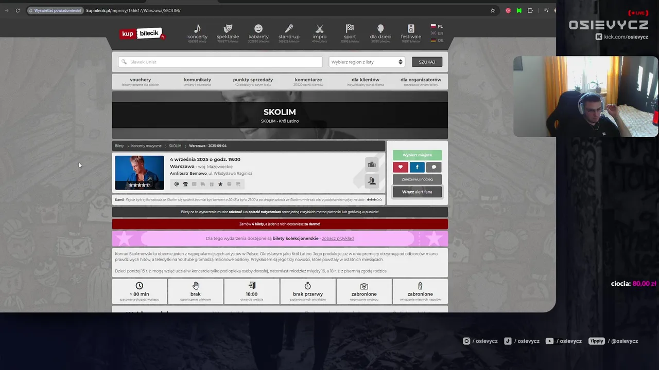
Task: Click the black star icon in event row
Action: coord(220,184)
